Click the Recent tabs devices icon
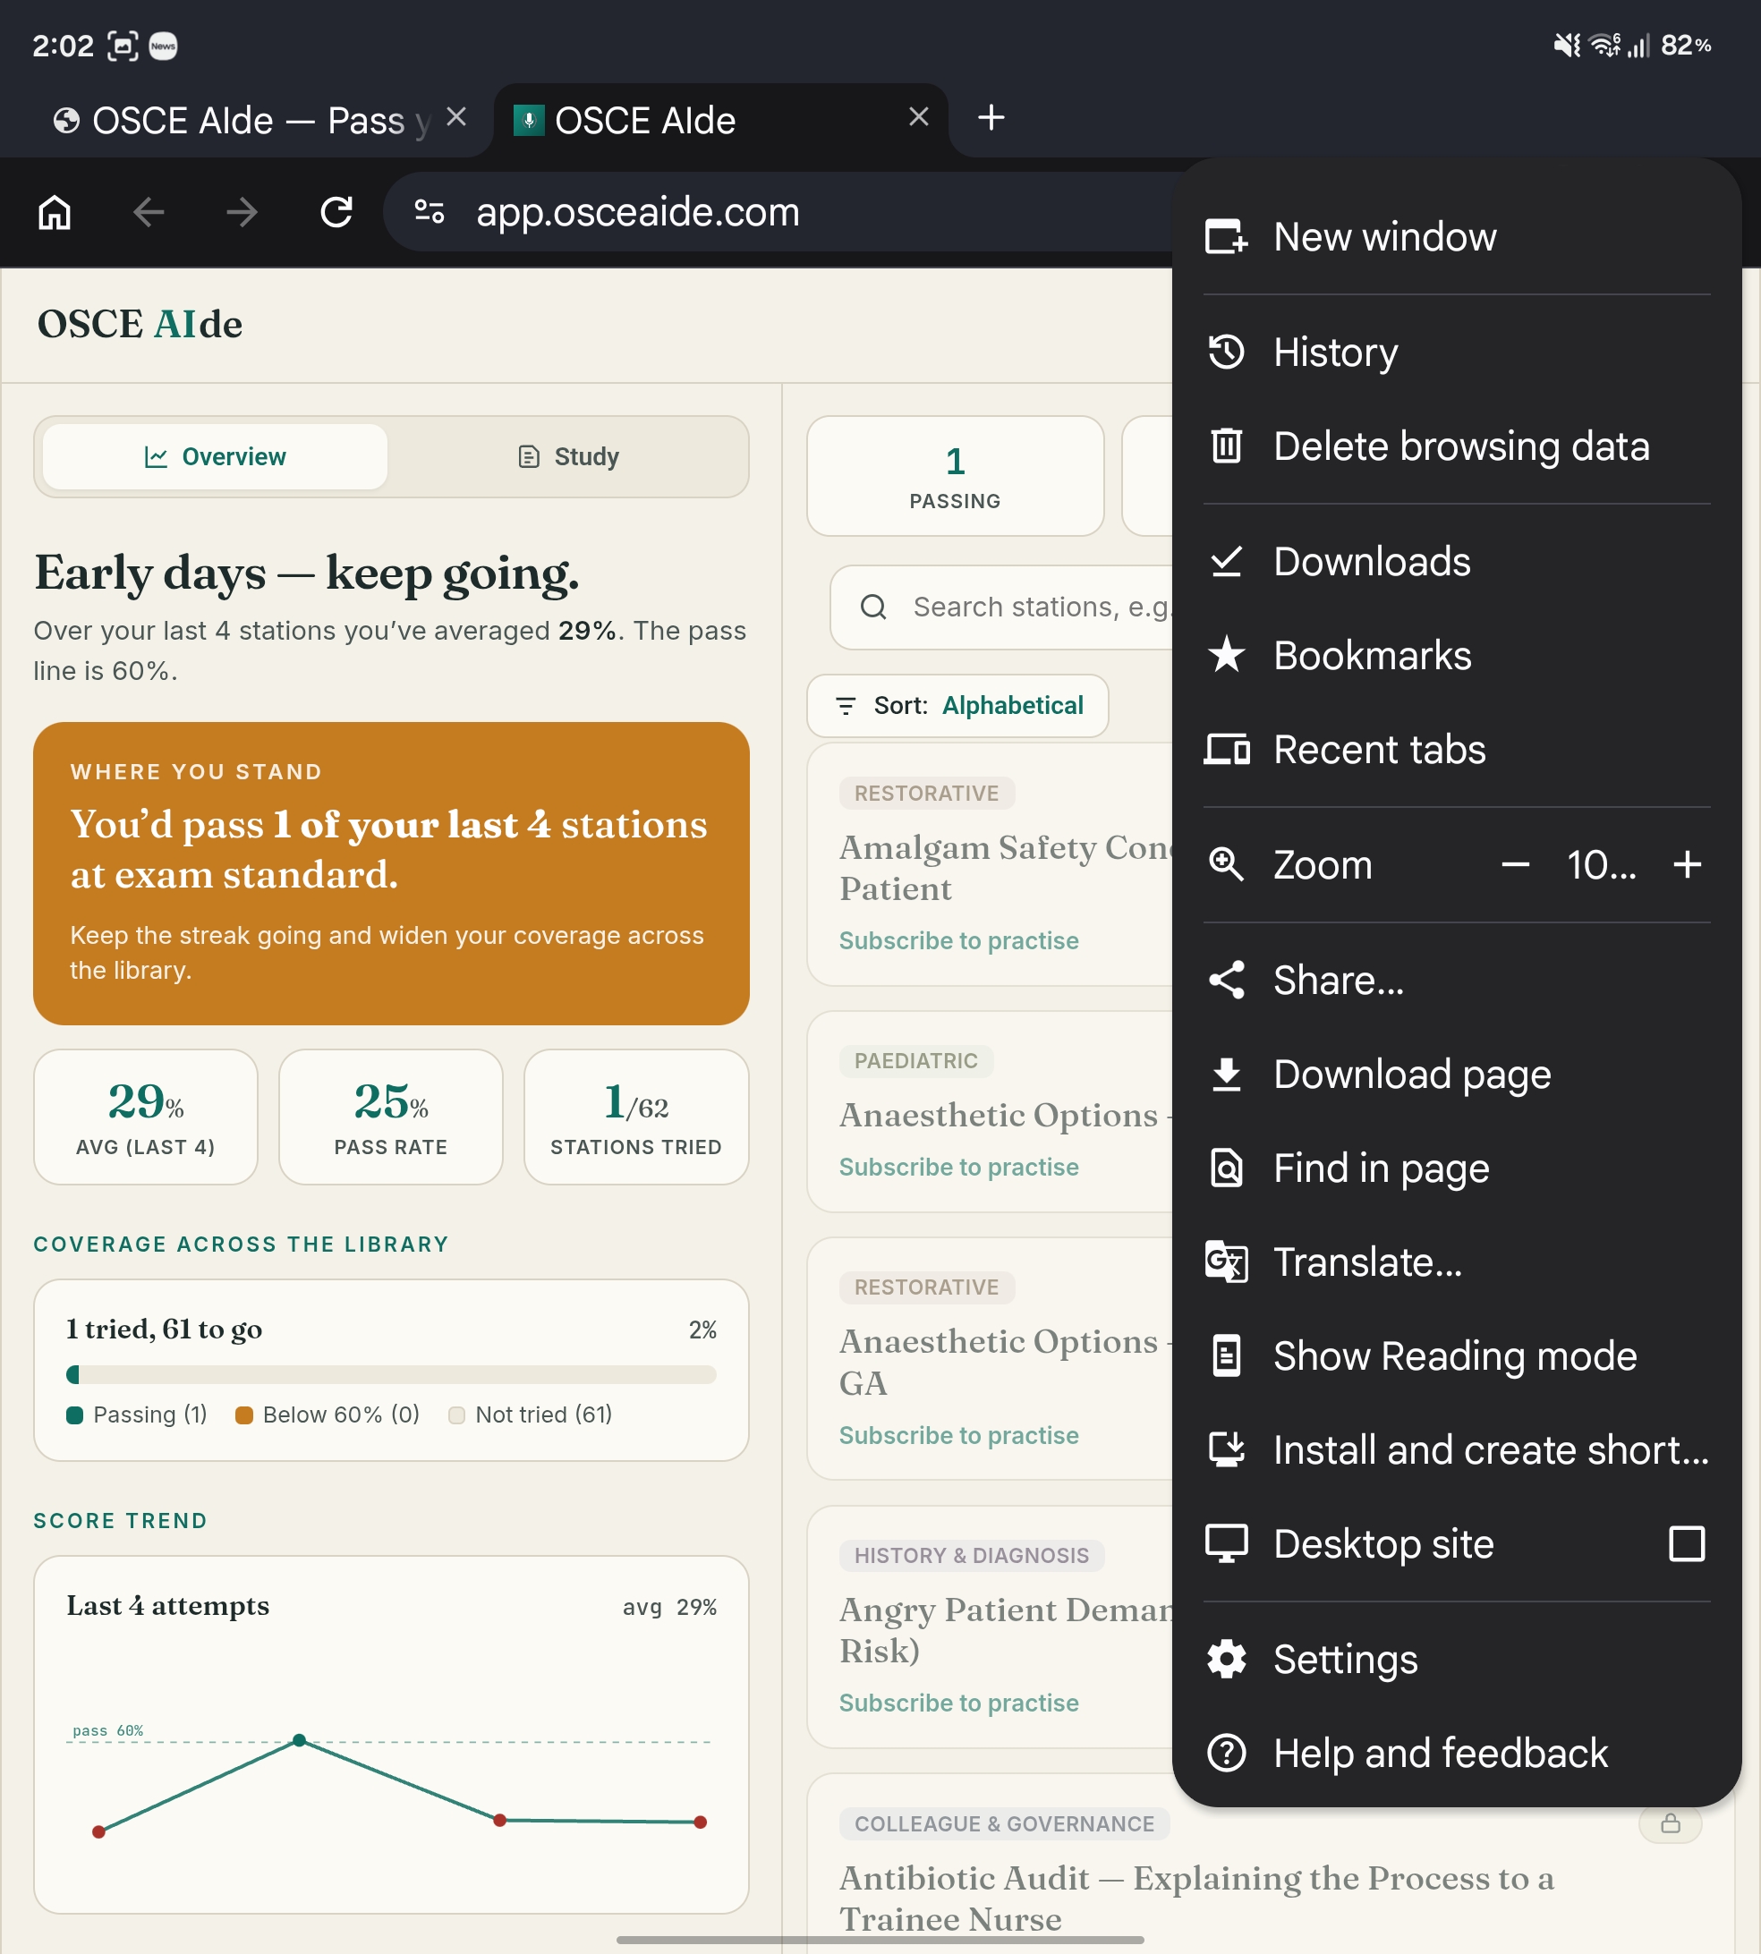Screen dimensions: 1761x1954 pos(1226,749)
